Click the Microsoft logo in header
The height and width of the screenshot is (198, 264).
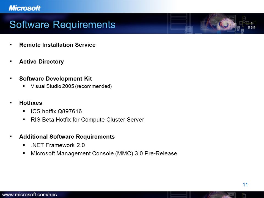(x=24, y=8)
